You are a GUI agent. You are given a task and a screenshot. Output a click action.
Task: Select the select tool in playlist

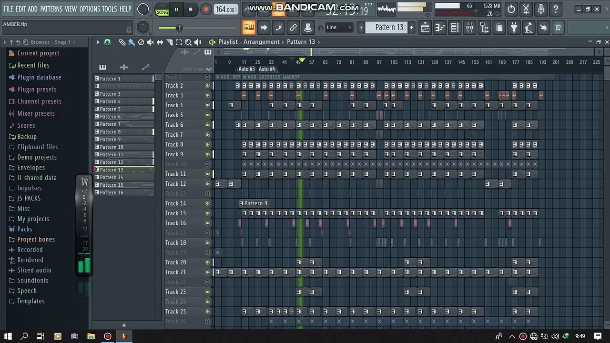tap(179, 42)
